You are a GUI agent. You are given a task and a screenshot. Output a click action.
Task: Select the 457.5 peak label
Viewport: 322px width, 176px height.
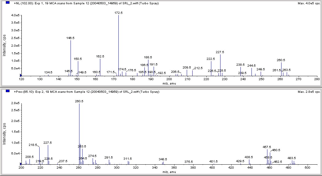(x=267, y=147)
